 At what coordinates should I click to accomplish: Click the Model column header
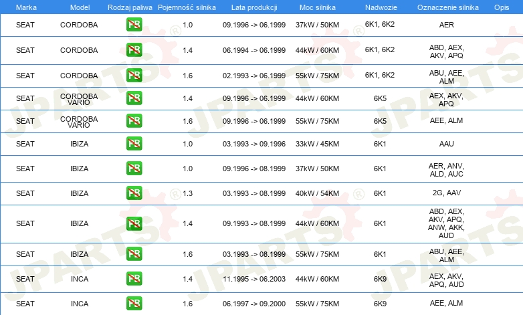pyautogui.click(x=80, y=7)
